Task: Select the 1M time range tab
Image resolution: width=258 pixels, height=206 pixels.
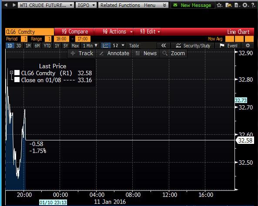Action: (x=28, y=46)
